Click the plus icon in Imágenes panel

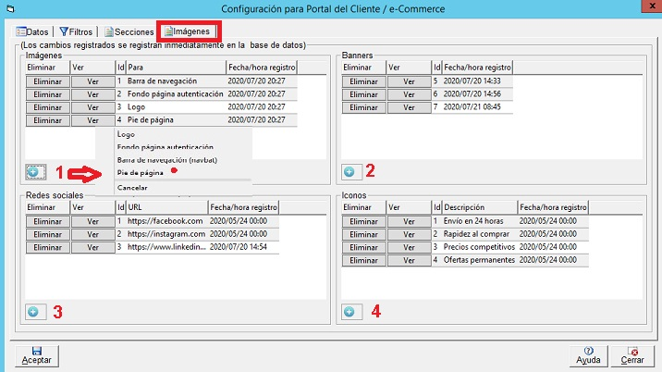pos(33,171)
